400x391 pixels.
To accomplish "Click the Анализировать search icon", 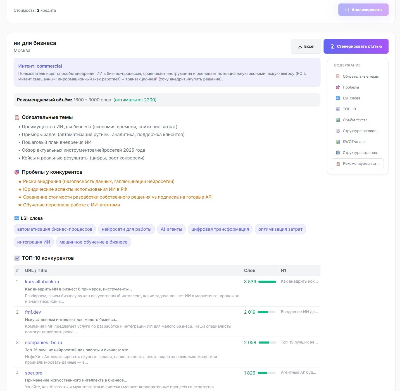I will point(347,10).
